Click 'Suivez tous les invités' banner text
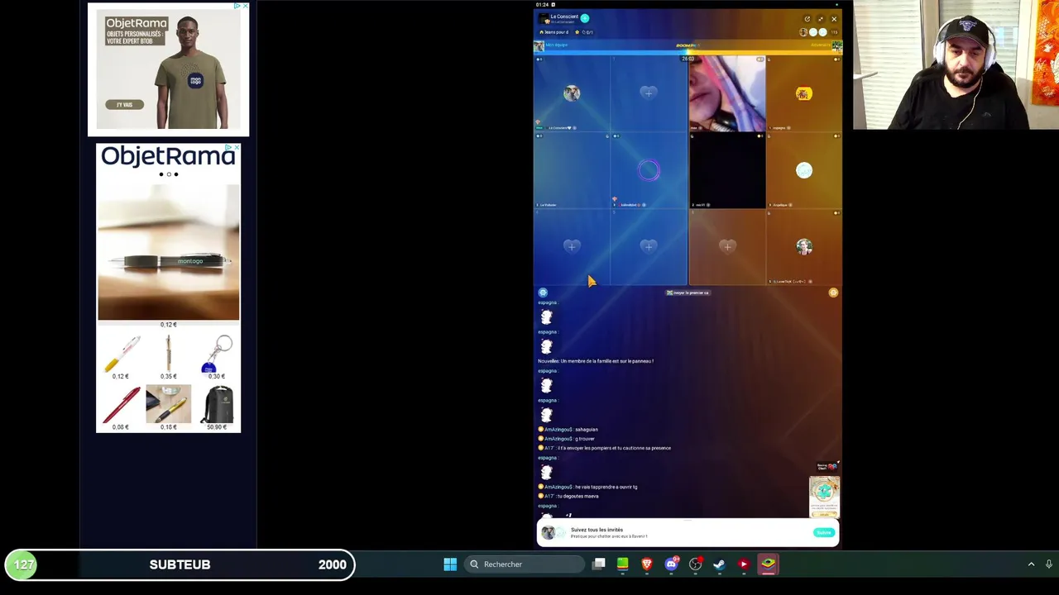The image size is (1059, 595). coord(597,530)
